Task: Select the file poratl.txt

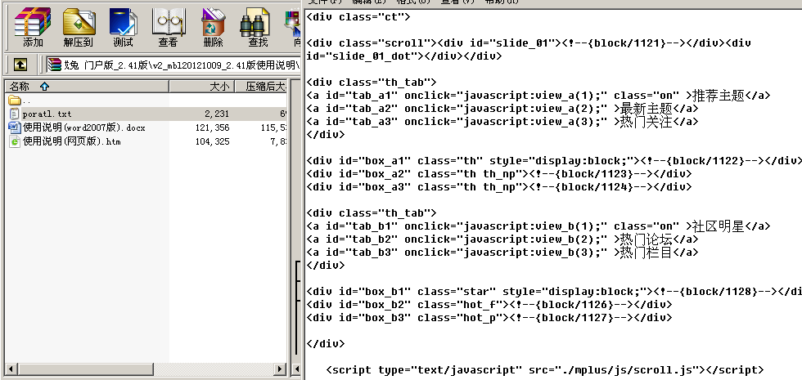Action: [146, 114]
